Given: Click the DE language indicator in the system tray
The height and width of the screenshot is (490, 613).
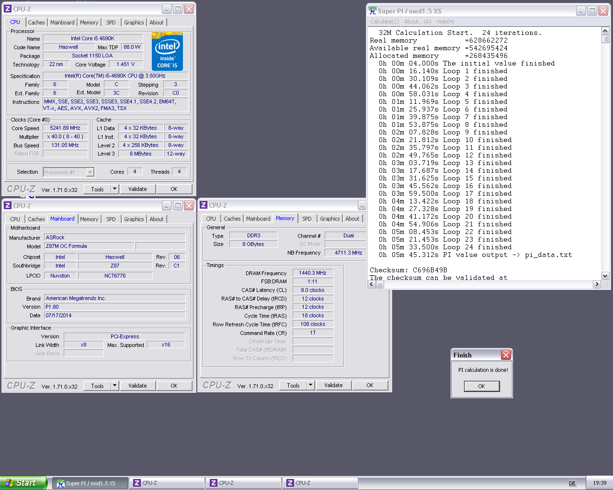Looking at the screenshot, I should tap(572, 483).
